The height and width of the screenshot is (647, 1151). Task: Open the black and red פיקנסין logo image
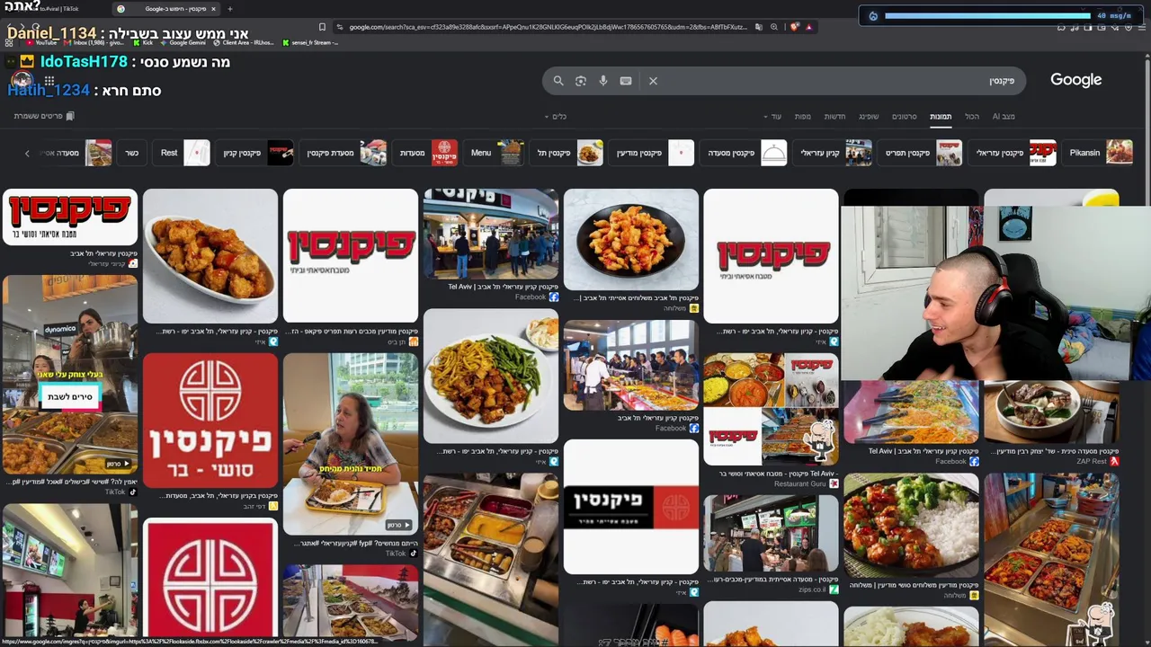(x=631, y=507)
